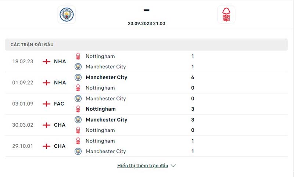Select bold Nottingham winner in FAC match
Viewport: 294px width, 177px height.
(x=101, y=109)
